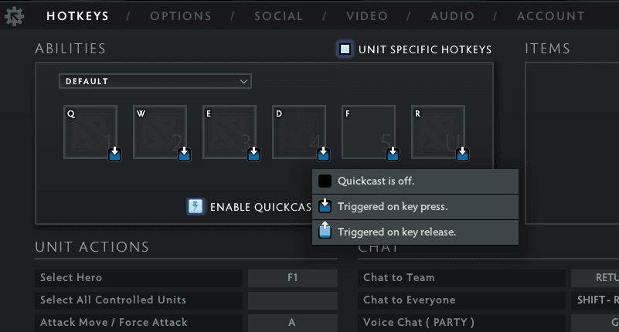Image resolution: width=619 pixels, height=332 pixels.
Task: Open the Audio settings tab
Action: (452, 16)
